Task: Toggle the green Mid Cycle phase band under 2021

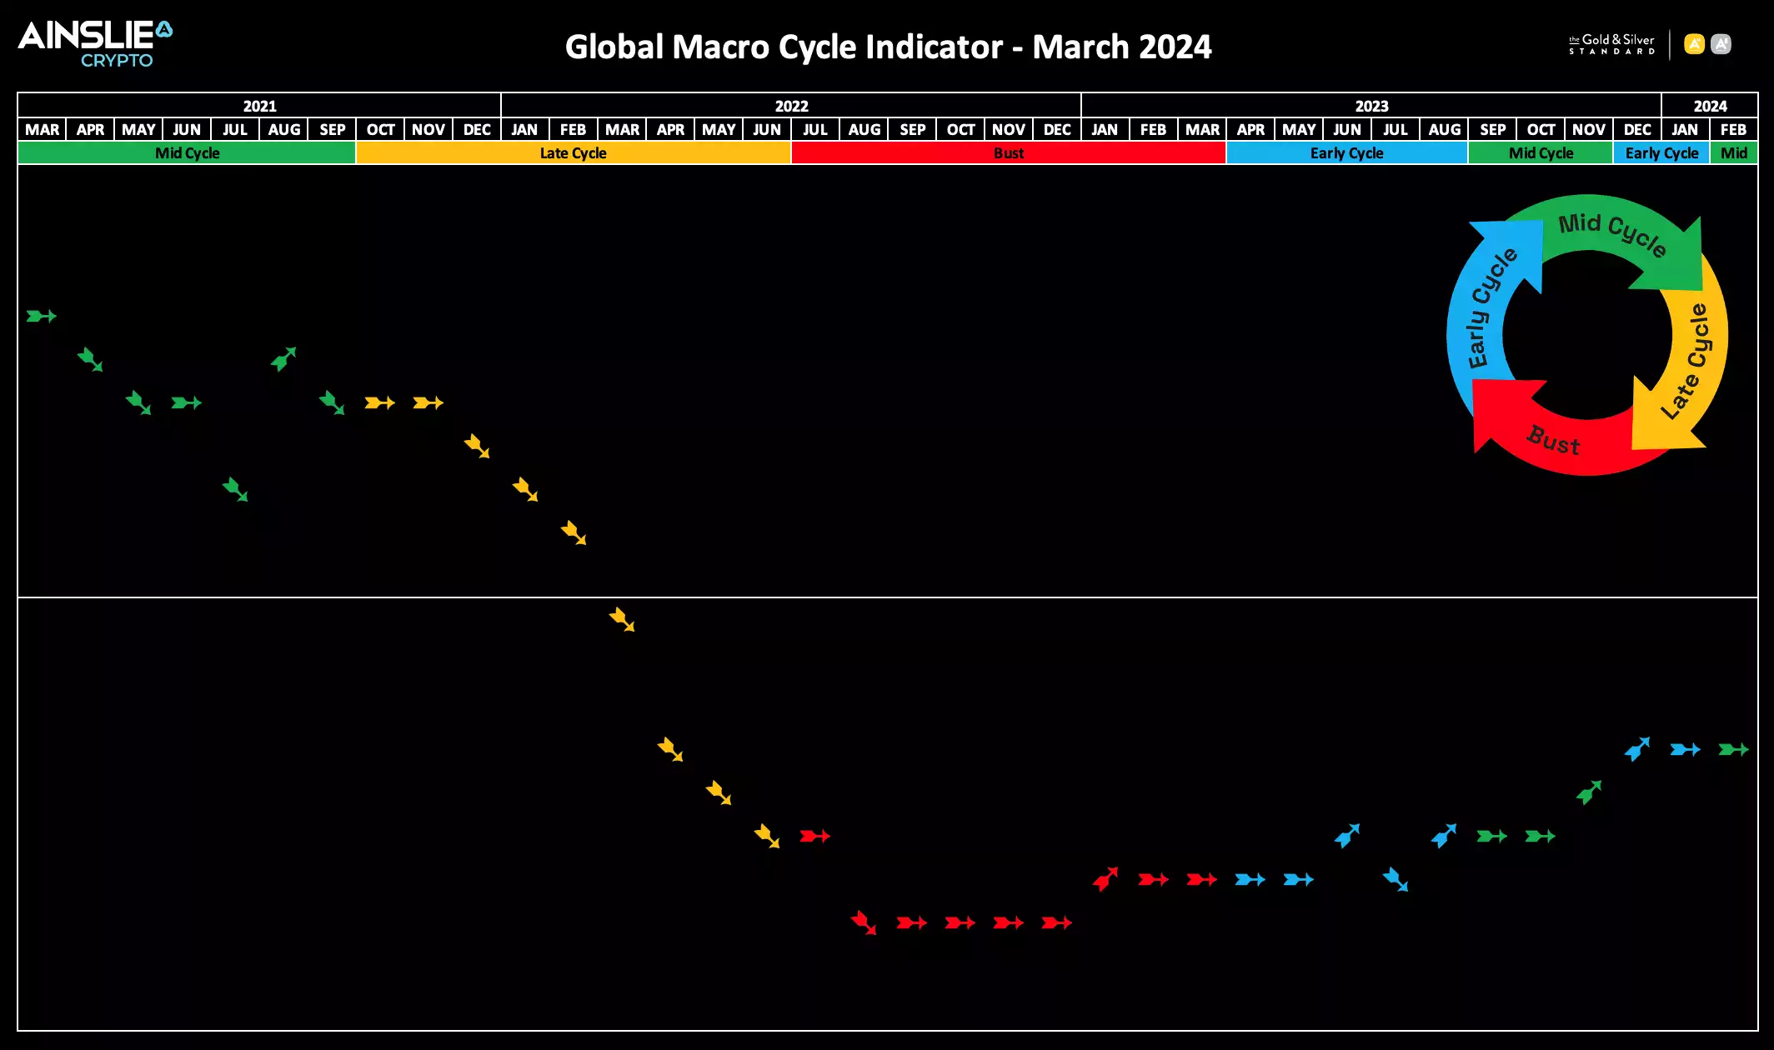Action: pyautogui.click(x=187, y=152)
